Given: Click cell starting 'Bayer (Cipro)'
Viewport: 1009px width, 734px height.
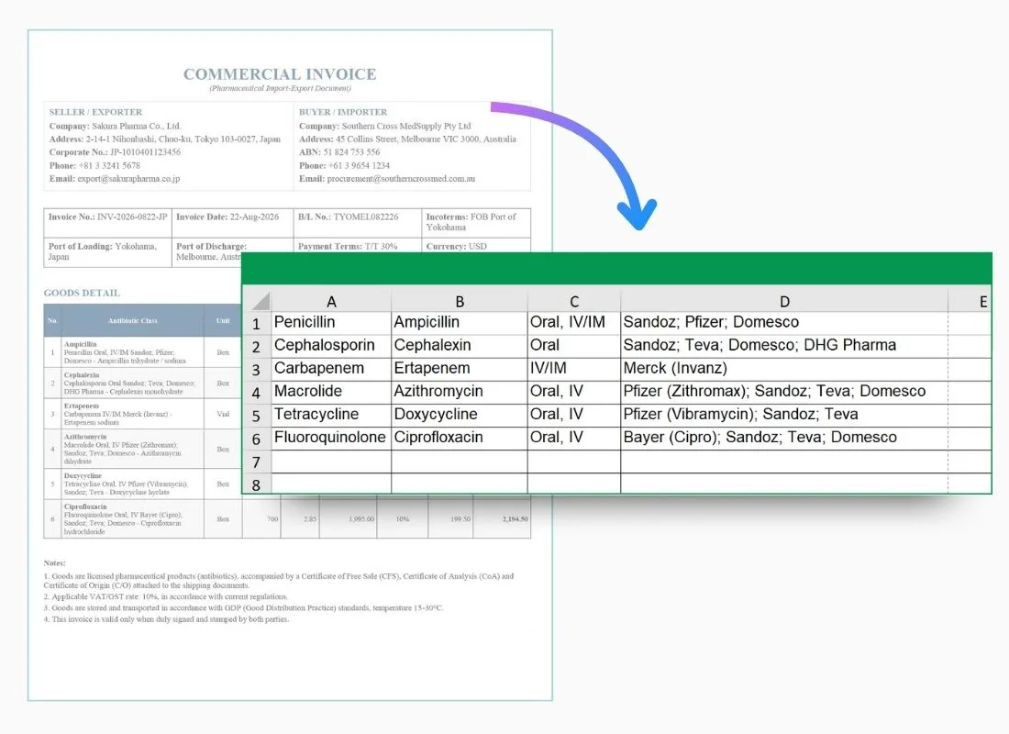Looking at the screenshot, I should 784,438.
